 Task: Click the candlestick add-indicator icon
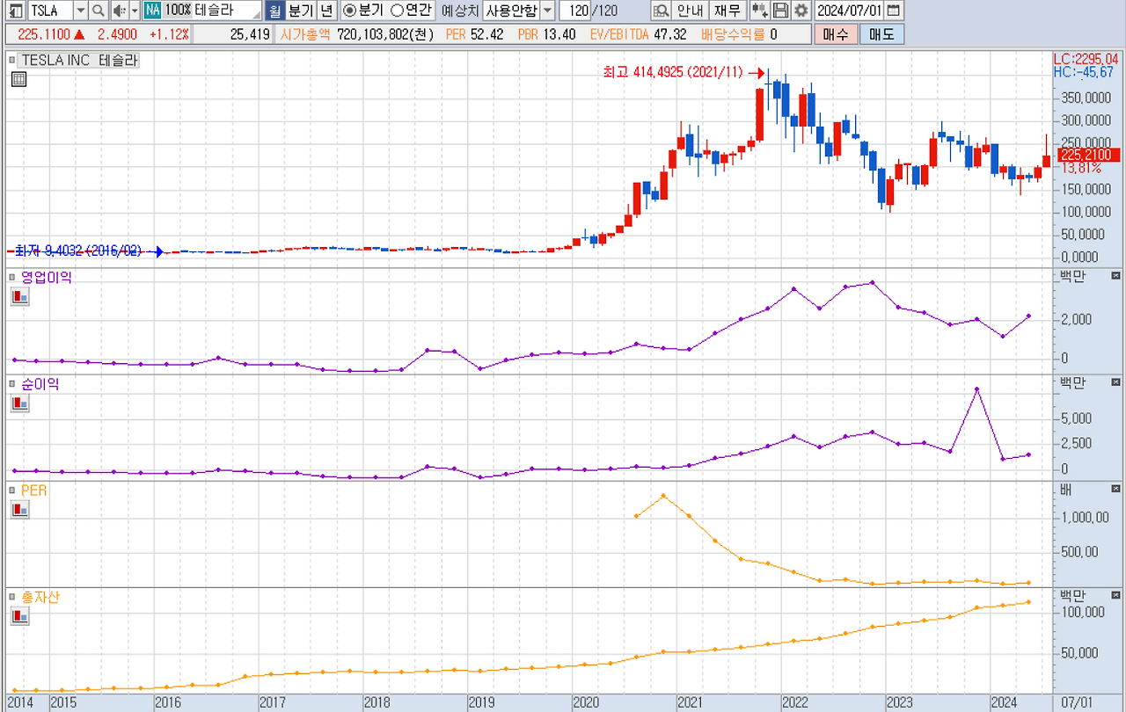click(x=759, y=11)
